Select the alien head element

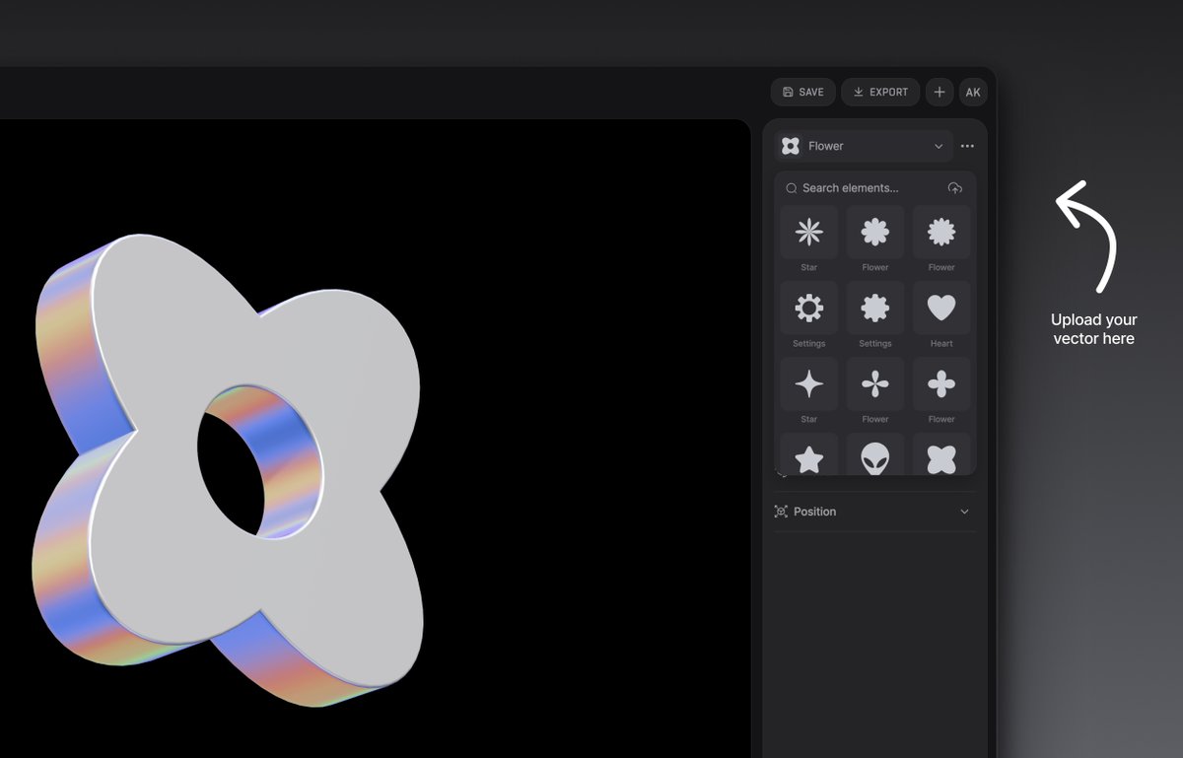(x=875, y=454)
